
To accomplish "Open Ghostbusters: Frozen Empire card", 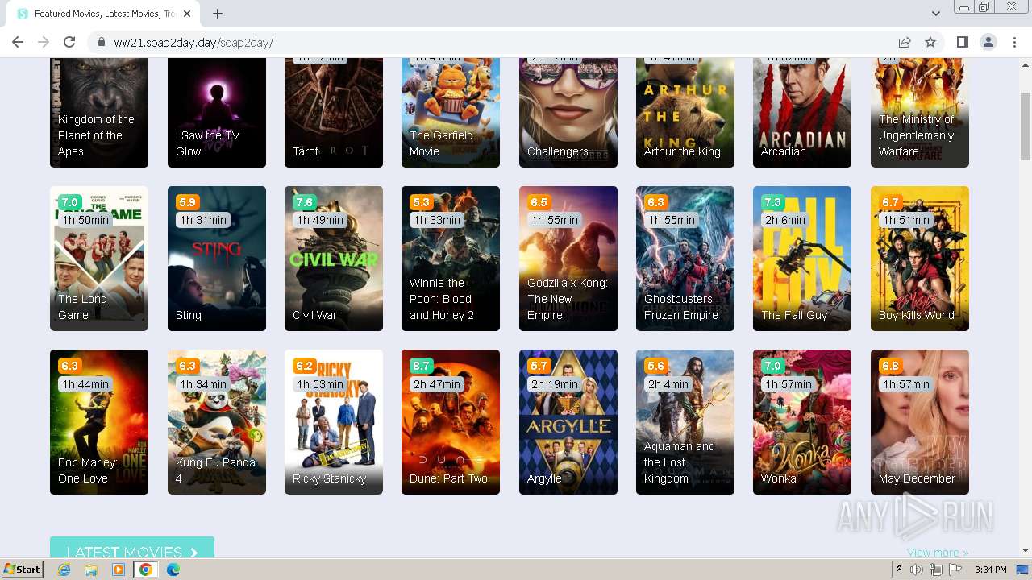I will click(685, 259).
